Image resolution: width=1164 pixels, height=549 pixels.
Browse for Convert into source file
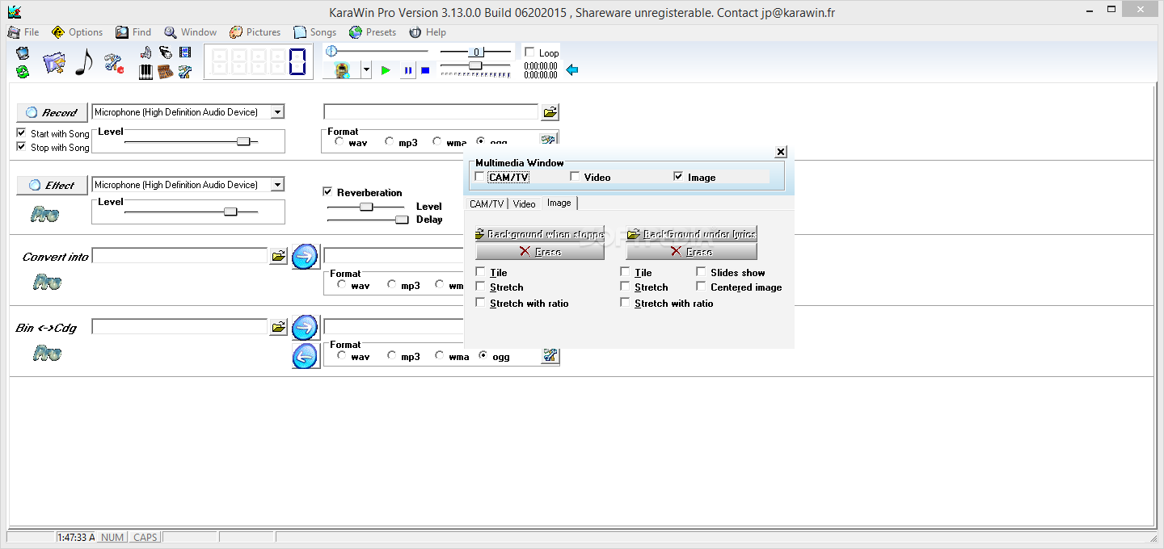(279, 256)
